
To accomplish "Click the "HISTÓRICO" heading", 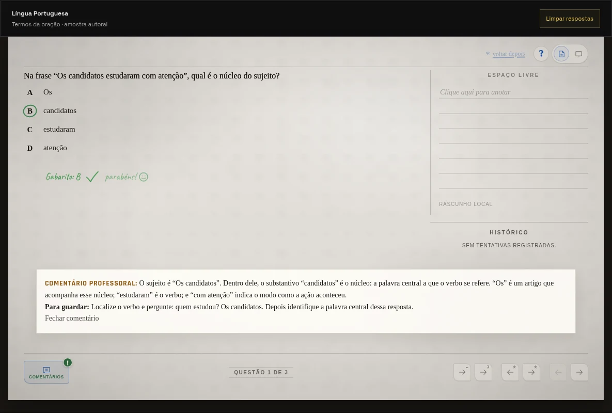I will click(509, 232).
